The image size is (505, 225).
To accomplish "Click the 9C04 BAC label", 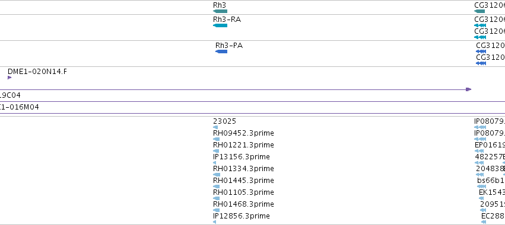I will point(10,95).
